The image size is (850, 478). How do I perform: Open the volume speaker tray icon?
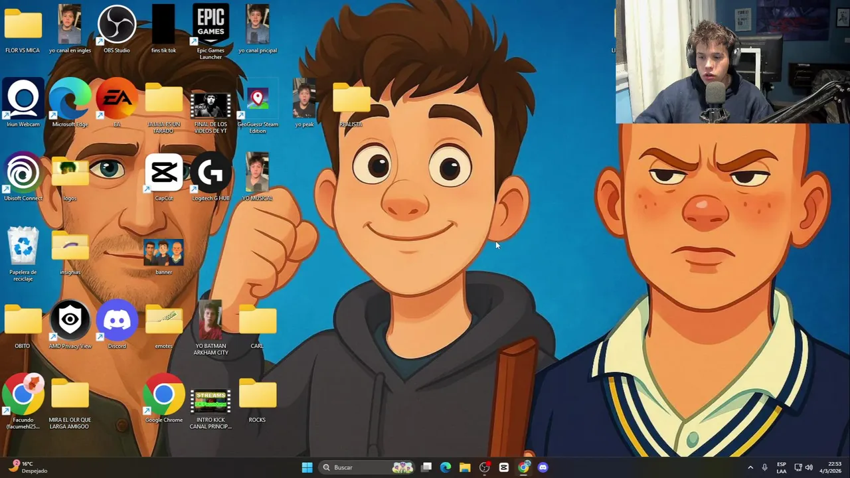(x=809, y=467)
